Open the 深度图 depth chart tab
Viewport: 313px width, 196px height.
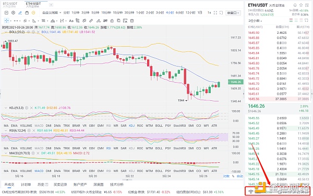tap(99, 185)
